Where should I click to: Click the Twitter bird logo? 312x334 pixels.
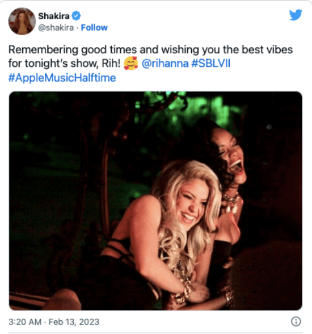click(296, 15)
